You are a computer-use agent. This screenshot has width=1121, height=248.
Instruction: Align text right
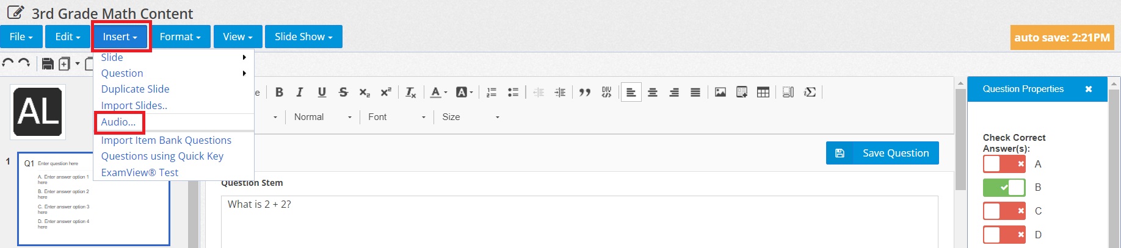tap(674, 92)
